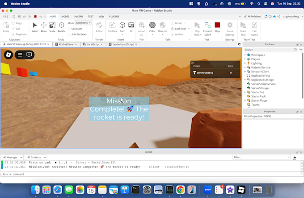
Task: Open Game Settings
Action: 230,29
